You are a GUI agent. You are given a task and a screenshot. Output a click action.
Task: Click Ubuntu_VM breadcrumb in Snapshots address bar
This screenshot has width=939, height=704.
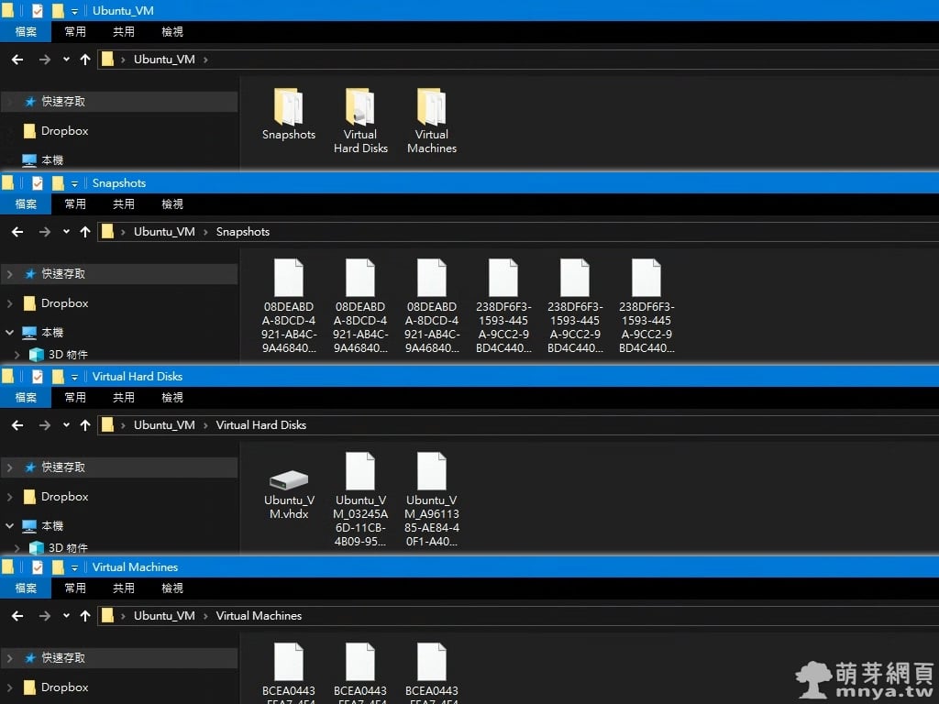tap(164, 232)
